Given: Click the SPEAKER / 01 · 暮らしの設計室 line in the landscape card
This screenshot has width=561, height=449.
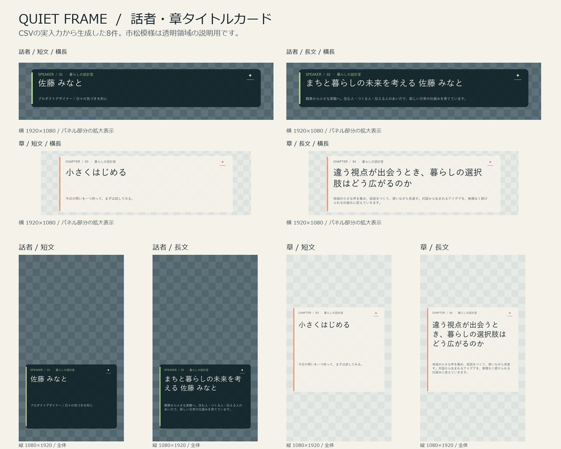Looking at the screenshot, I should 66,75.
